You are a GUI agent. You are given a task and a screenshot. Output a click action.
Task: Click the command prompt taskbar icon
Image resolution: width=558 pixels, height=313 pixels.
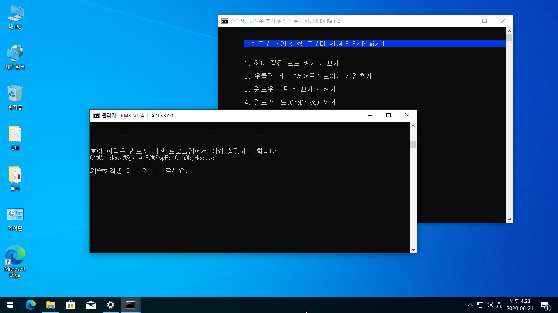tap(131, 305)
